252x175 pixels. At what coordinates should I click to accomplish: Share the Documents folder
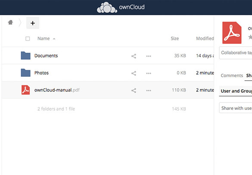134,56
